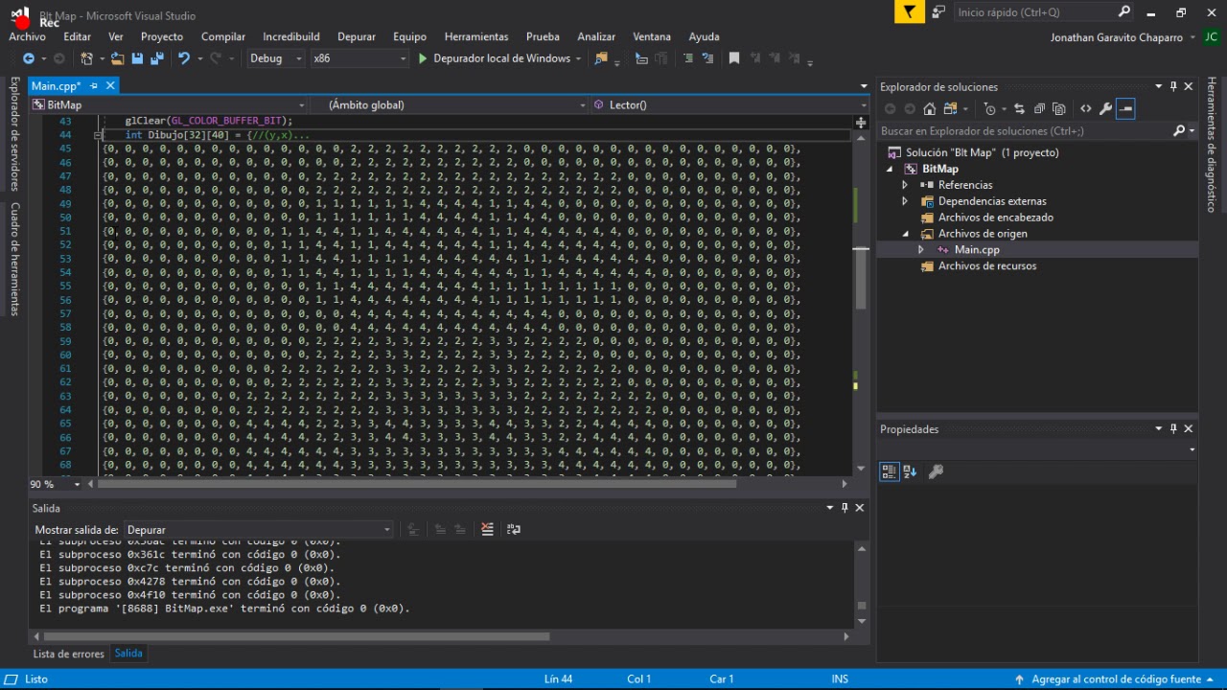Screen dimensions: 1227x690
Task: Click the View Code icon in Solution Explorer
Action: click(1086, 109)
